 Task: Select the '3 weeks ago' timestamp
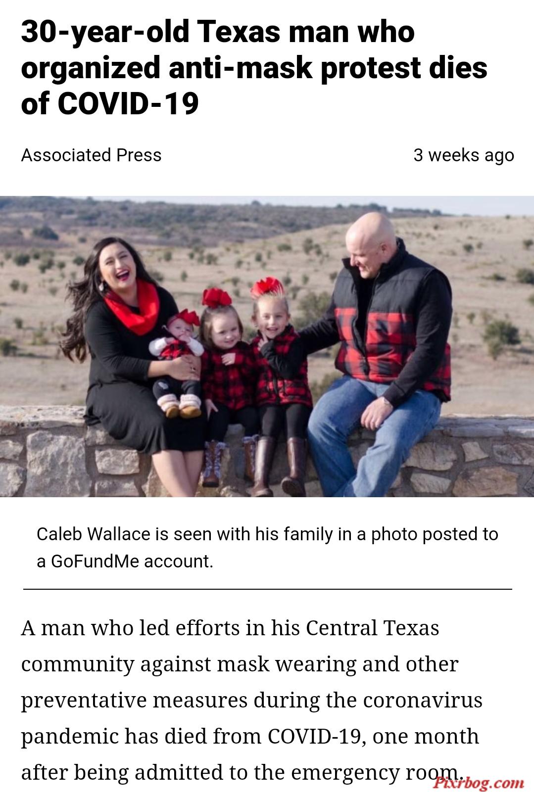[x=464, y=155]
